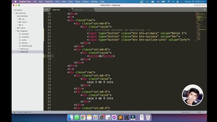This screenshot has height=122, width=217.
Task: Open Quechua.png in the sidebar
Action: click(27, 46)
